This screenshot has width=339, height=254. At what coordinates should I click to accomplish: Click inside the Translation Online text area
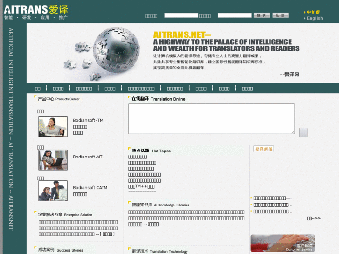pos(211,119)
